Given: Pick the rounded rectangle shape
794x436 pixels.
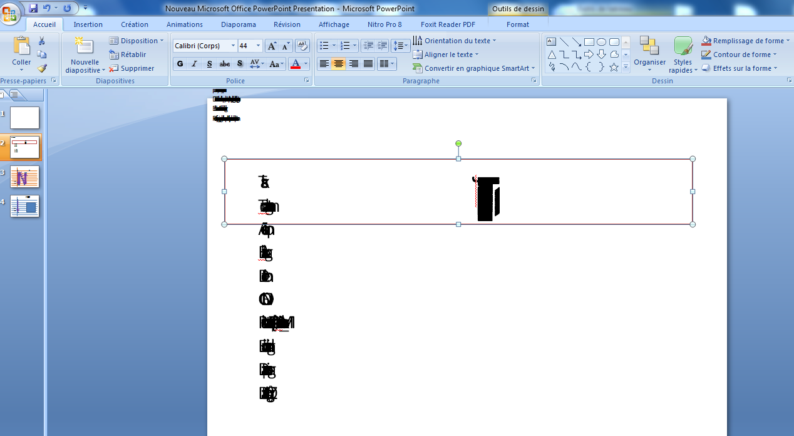Looking at the screenshot, I should tap(614, 42).
